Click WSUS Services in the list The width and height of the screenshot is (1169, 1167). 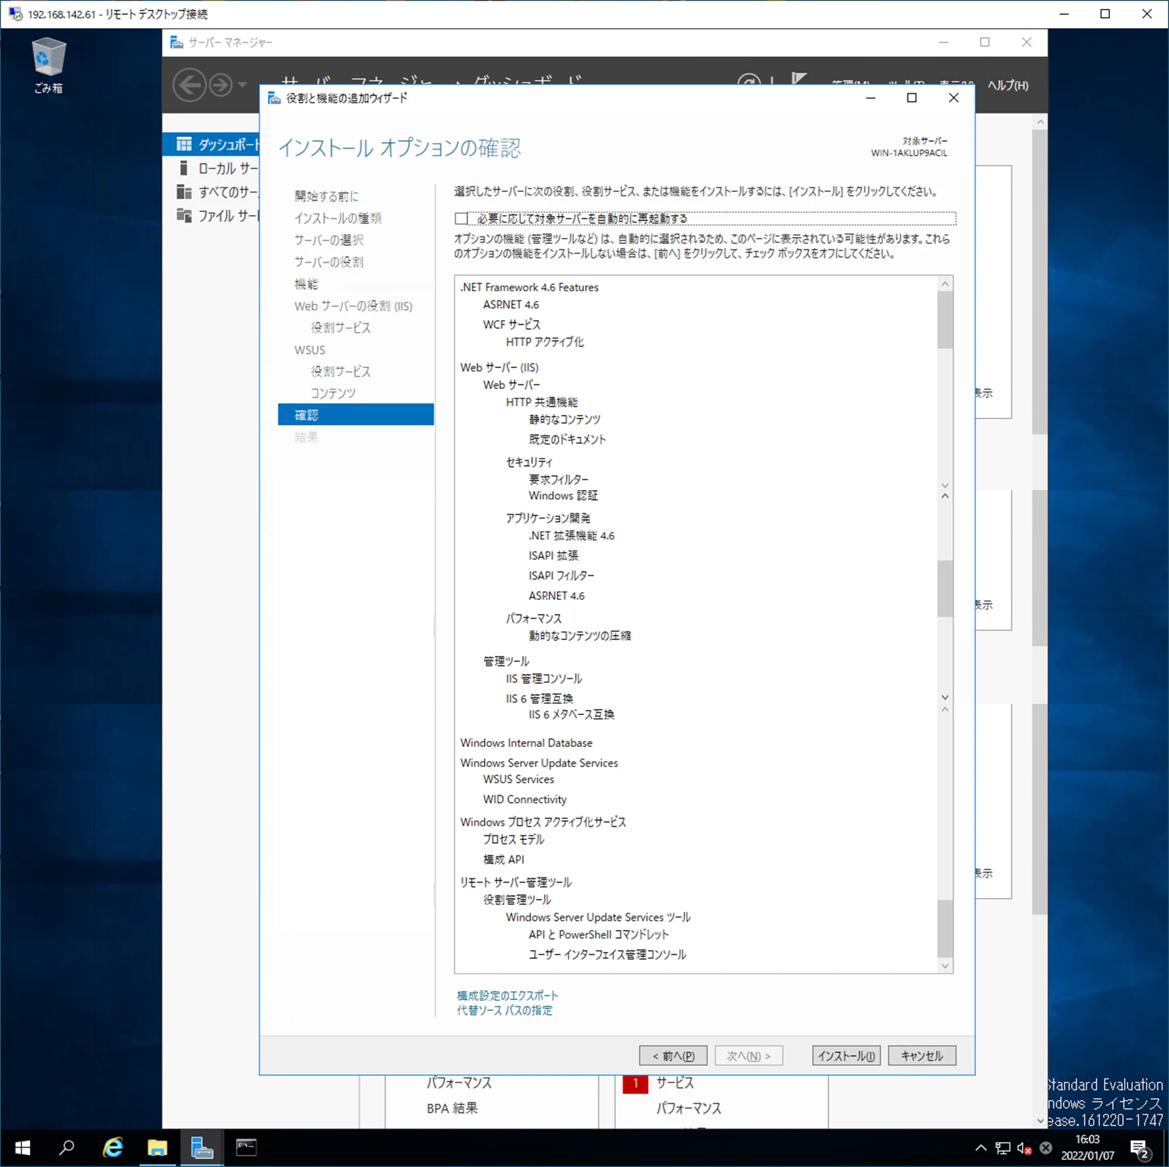tap(519, 780)
